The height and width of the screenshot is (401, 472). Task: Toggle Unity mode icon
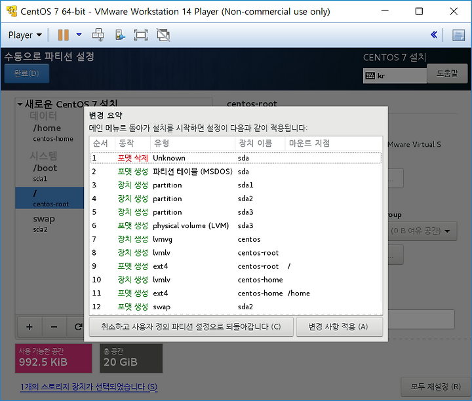[x=163, y=35]
